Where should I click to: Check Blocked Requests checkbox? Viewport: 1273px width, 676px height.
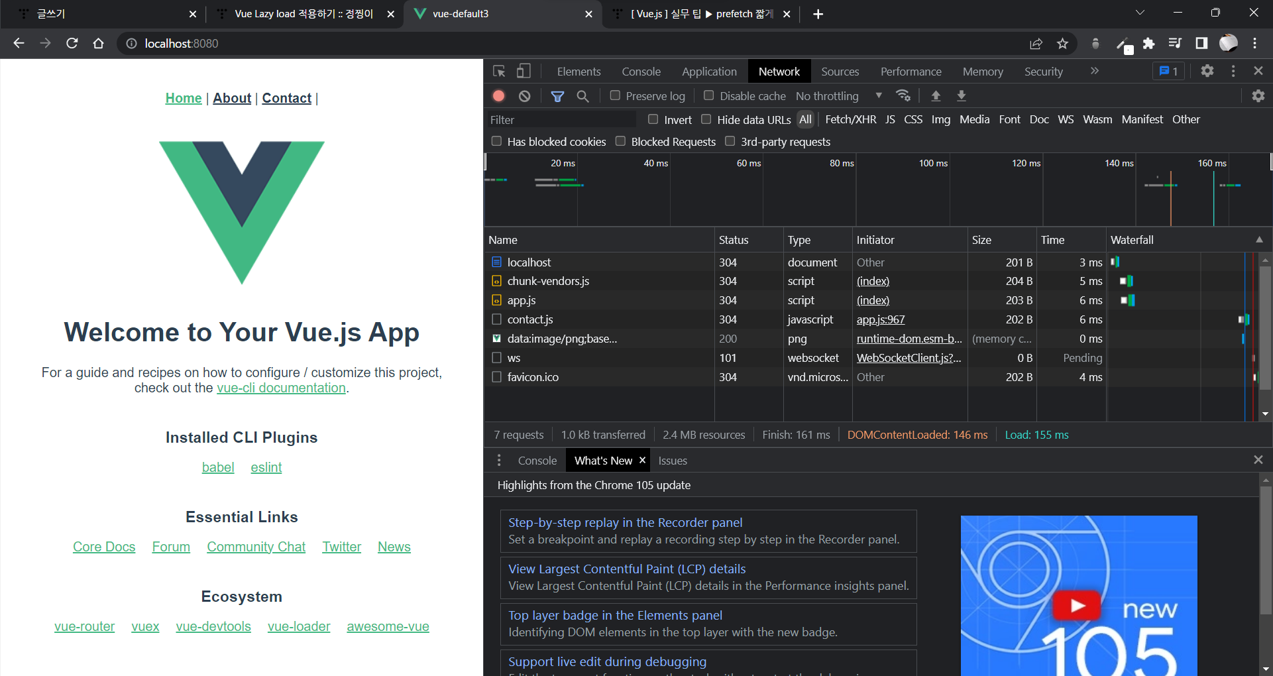[x=620, y=141]
